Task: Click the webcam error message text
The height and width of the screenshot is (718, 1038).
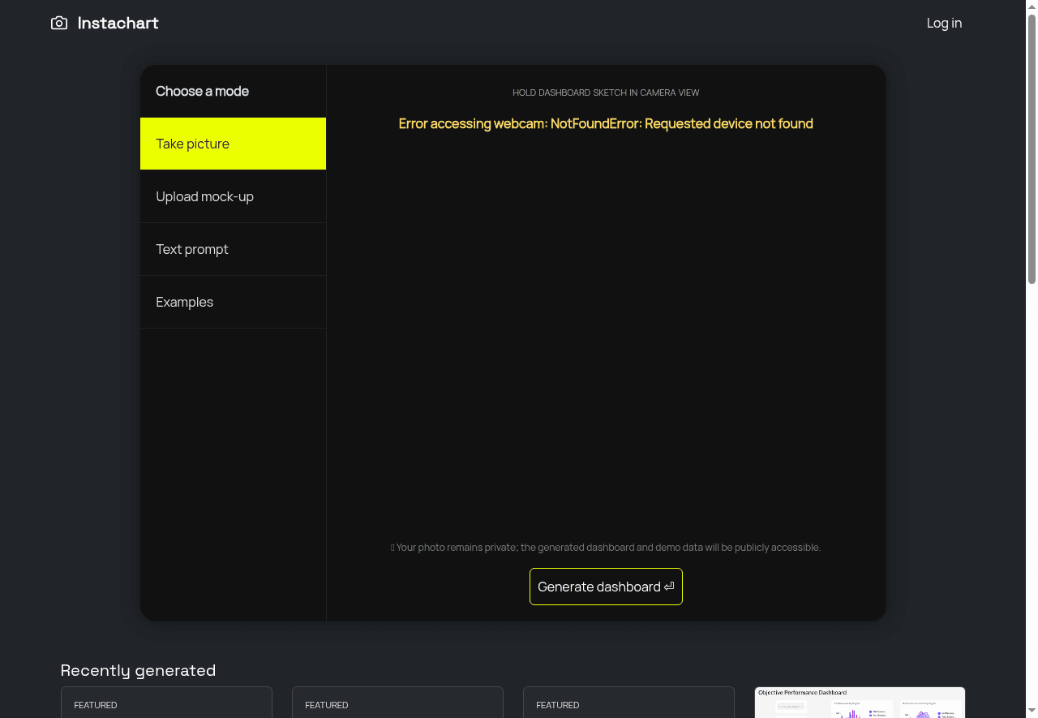Action: [x=606, y=123]
